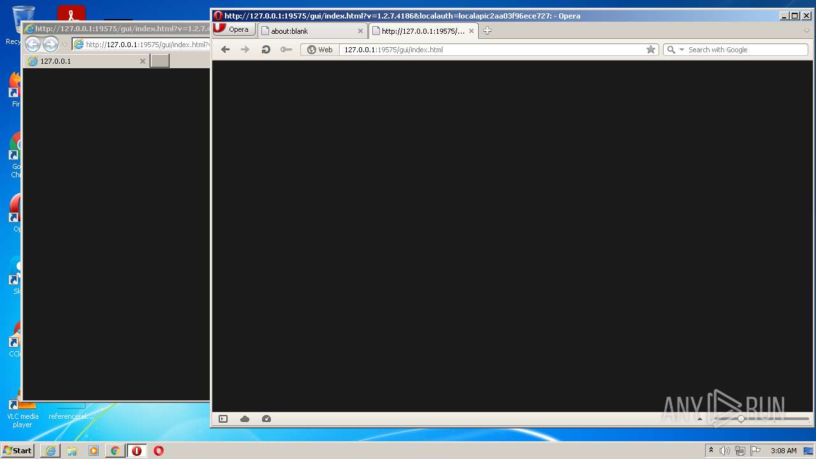816x459 pixels.
Task: Toggle Opera Turbo speedometer icon
Action: (266, 419)
